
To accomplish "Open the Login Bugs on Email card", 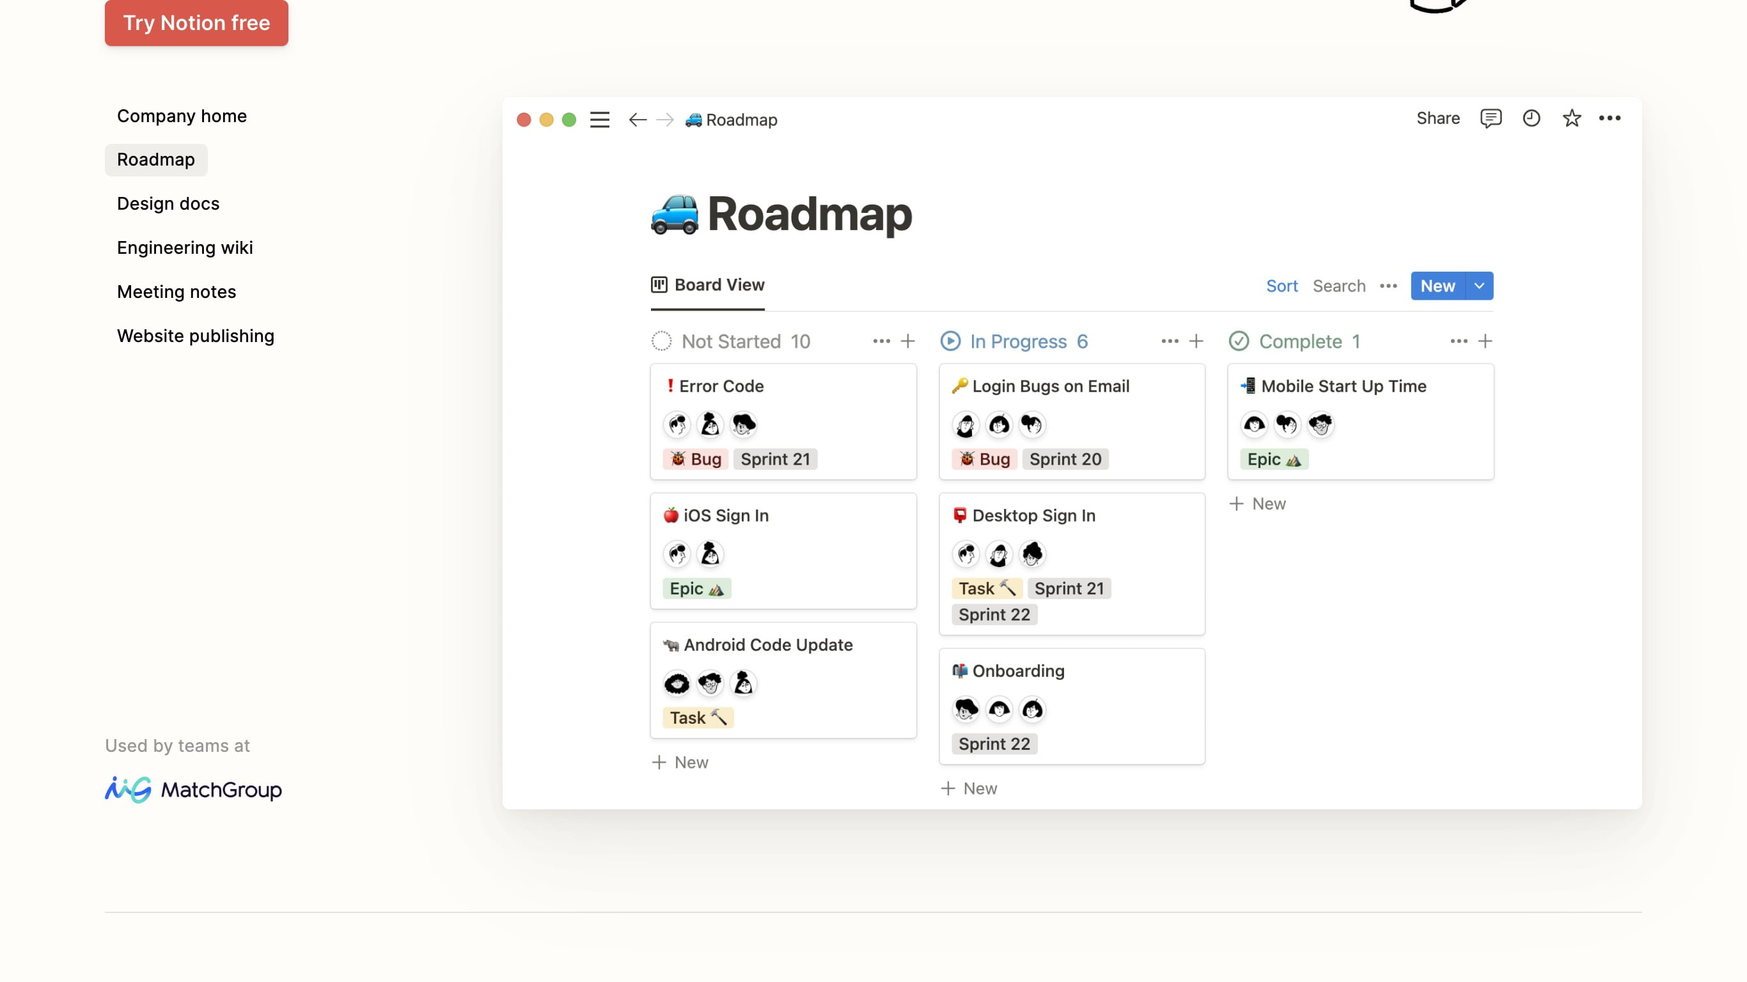I will click(x=1072, y=421).
